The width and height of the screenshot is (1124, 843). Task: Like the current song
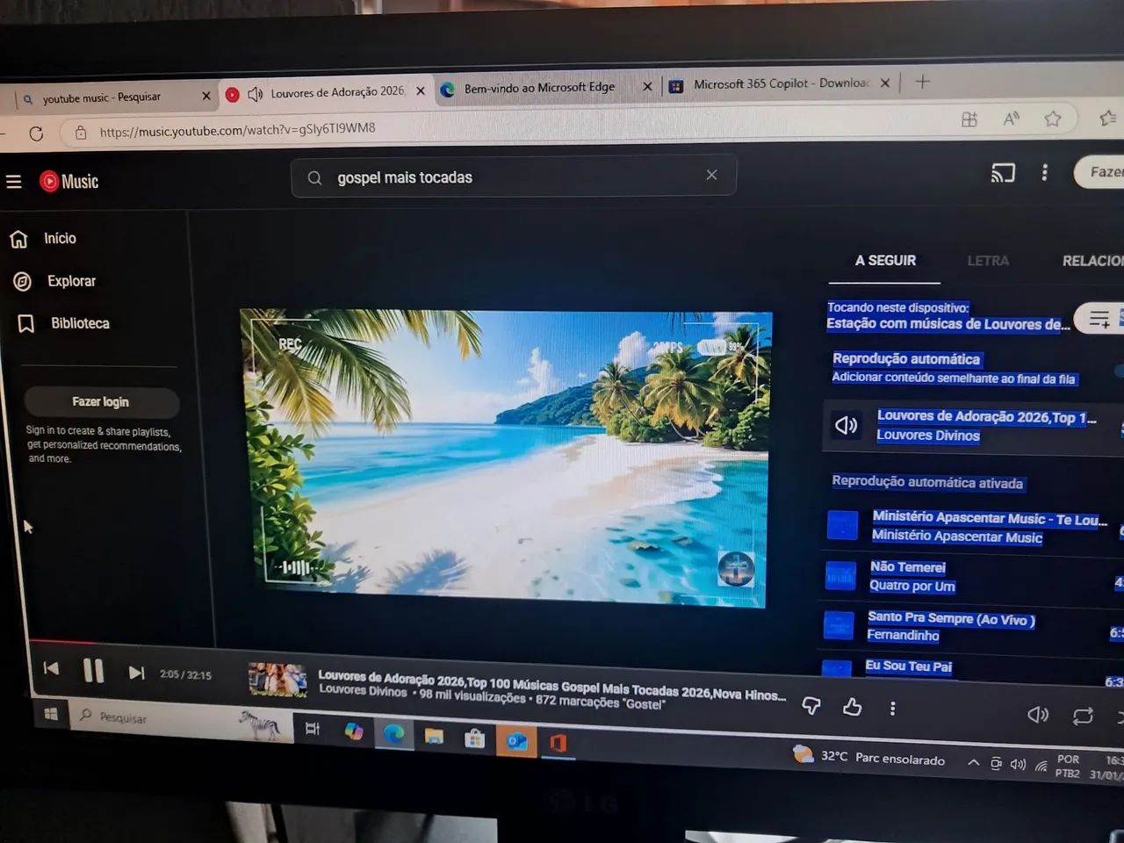(851, 706)
